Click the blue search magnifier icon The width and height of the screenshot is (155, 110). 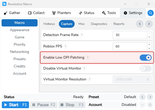150,13
